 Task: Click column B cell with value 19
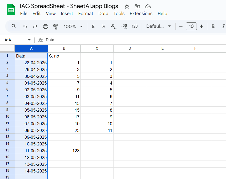pyautogui.click(x=64, y=124)
